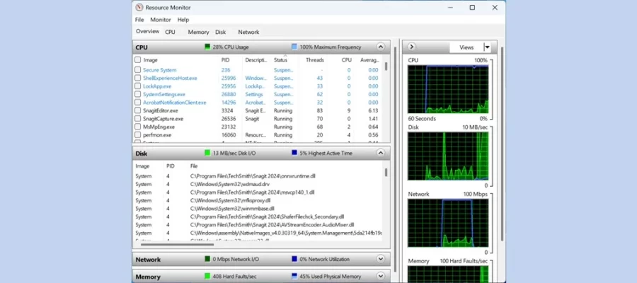This screenshot has height=283, width=637.
Task: Select the MsMpEng.exe process name
Action: (x=159, y=127)
